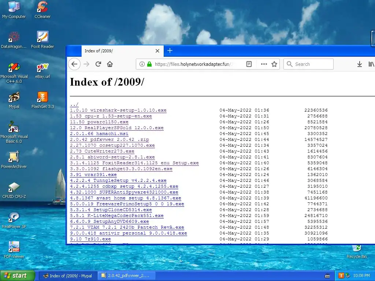
Task: Click the green padlock security icon
Action: click(149, 64)
